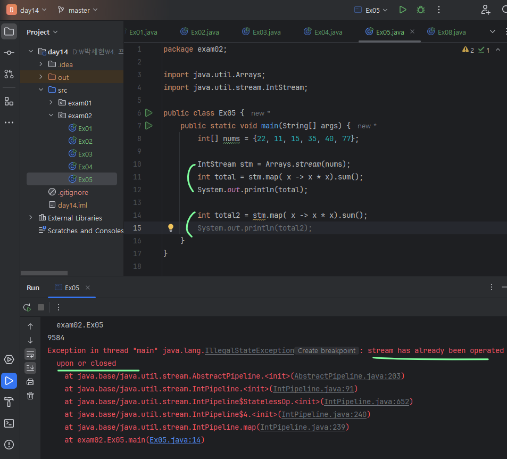
Task: Expand the out folder
Action: pos(41,77)
